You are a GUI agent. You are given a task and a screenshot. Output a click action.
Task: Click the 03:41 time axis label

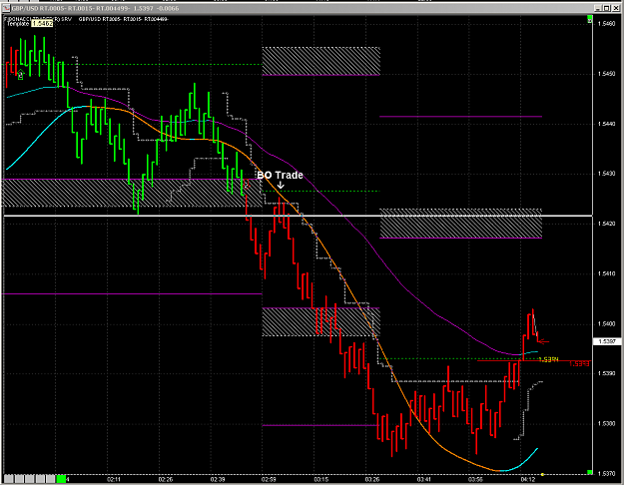click(x=424, y=479)
